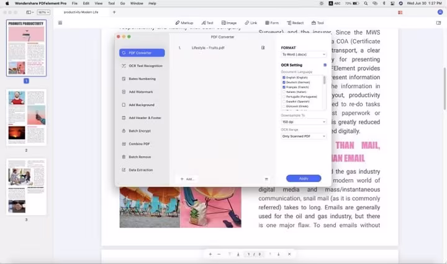This screenshot has width=447, height=264.
Task: Toggle the right side panel icon
Action: [x=438, y=23]
